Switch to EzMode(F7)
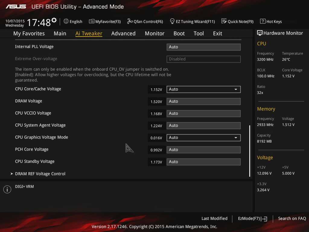This screenshot has height=232, width=309. pos(252,218)
